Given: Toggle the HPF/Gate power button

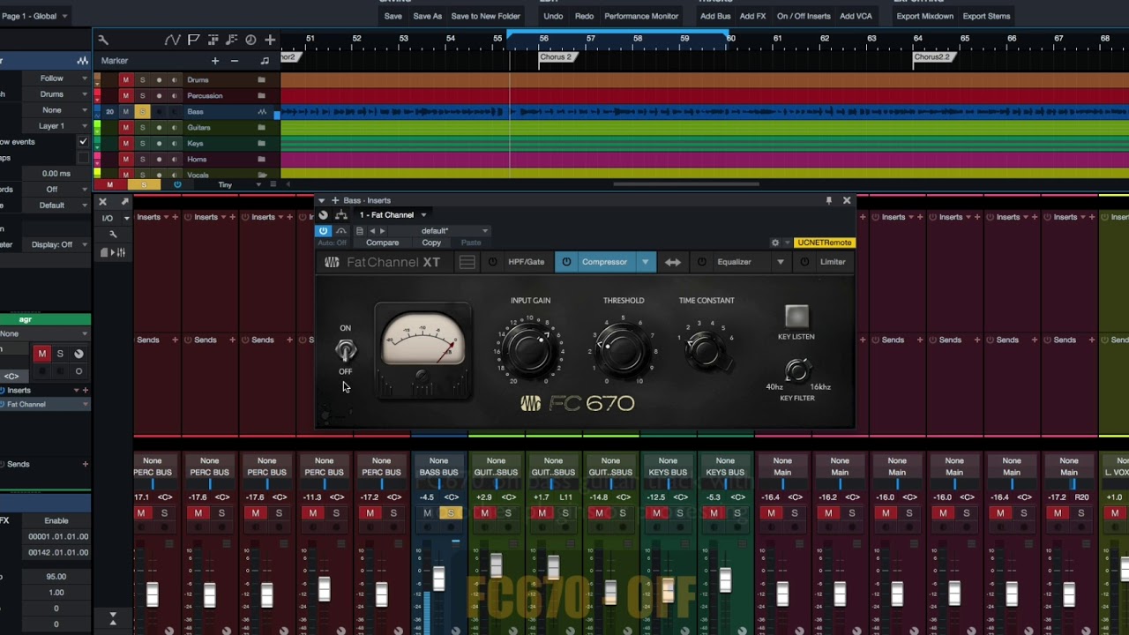Looking at the screenshot, I should [x=493, y=262].
